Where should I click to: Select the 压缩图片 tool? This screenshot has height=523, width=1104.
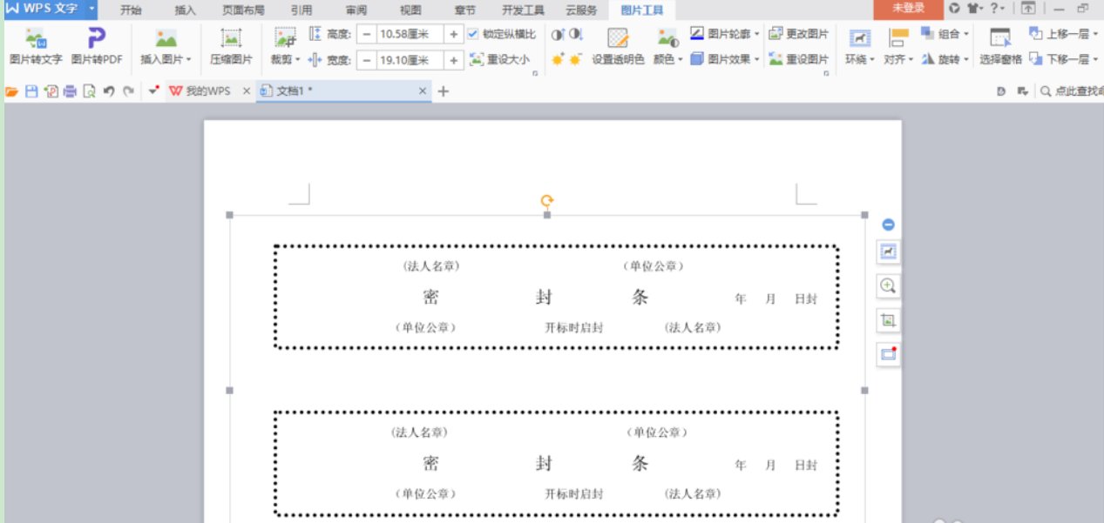click(x=231, y=46)
